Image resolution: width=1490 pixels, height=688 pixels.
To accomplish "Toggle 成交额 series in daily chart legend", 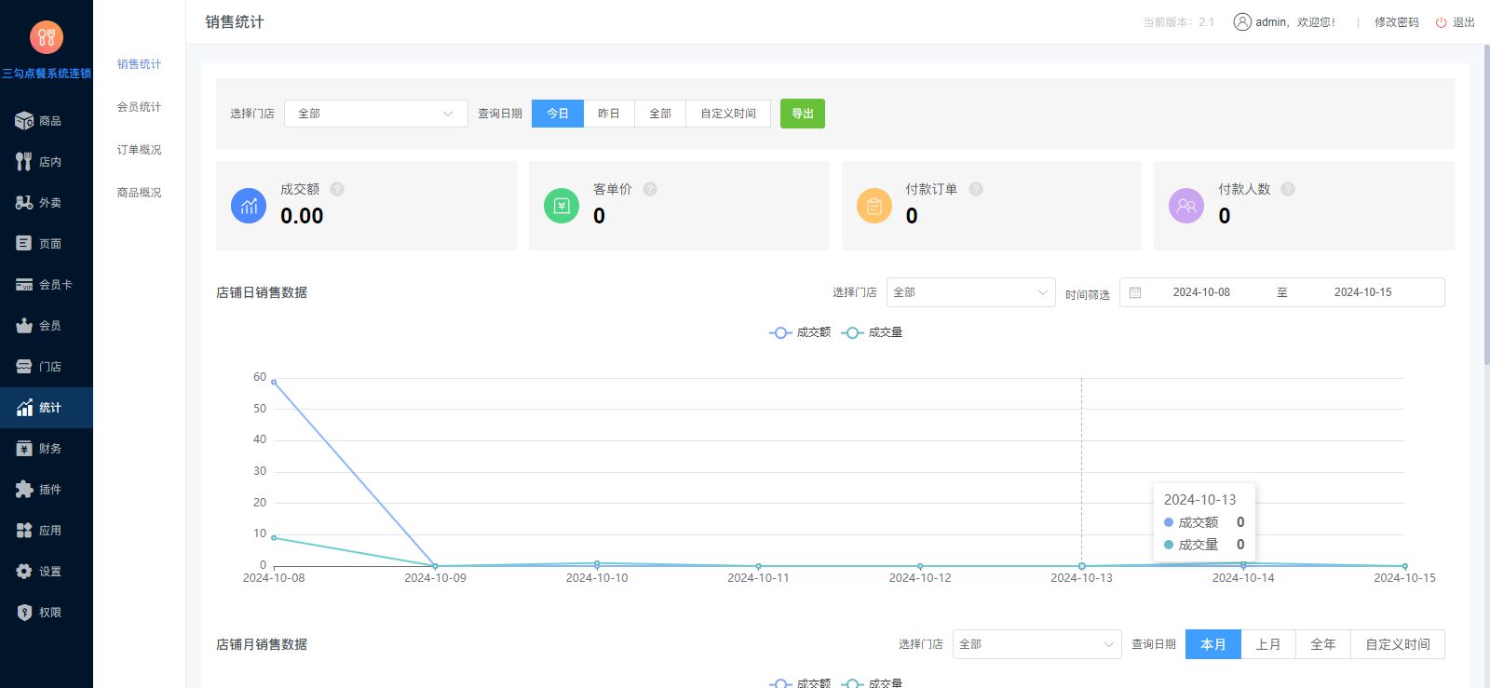I will 800,332.
